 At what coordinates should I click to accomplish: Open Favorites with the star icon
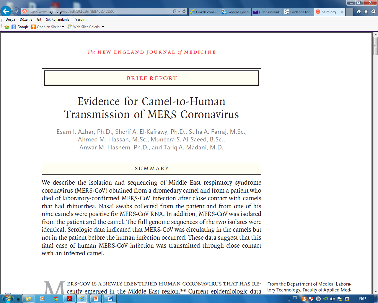366,11
